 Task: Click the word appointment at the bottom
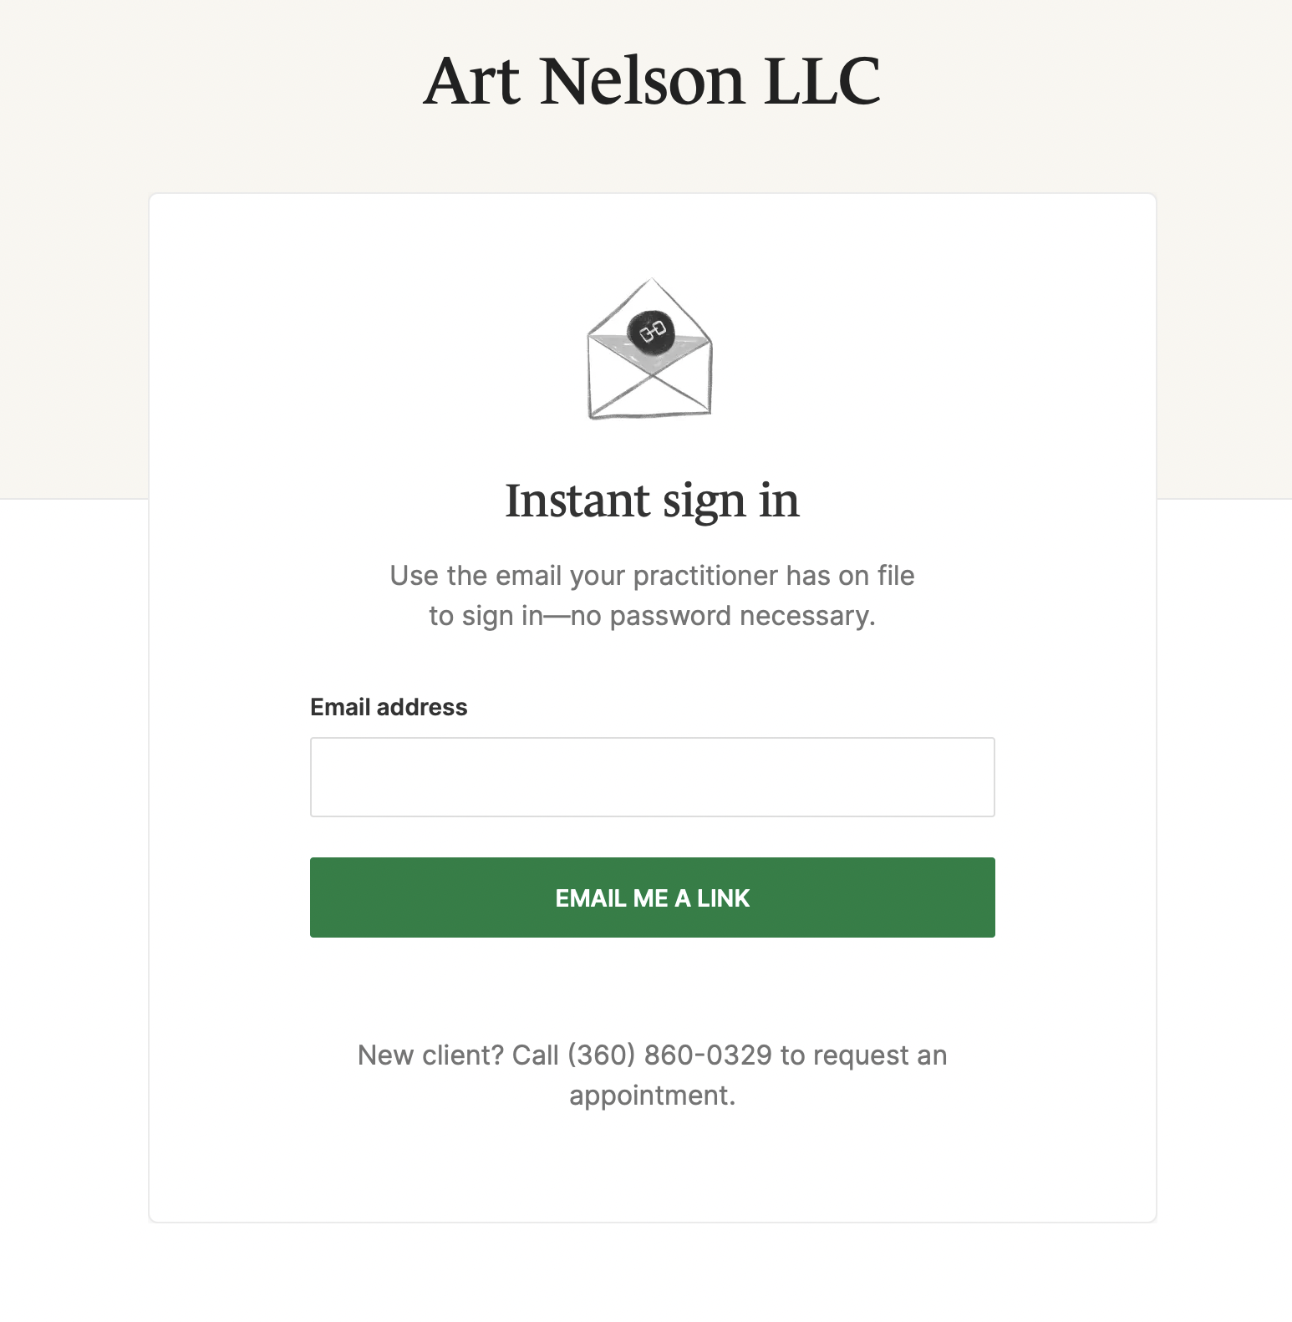[x=652, y=1095]
